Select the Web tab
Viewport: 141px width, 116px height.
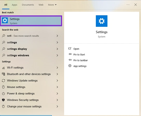coord(41,5)
